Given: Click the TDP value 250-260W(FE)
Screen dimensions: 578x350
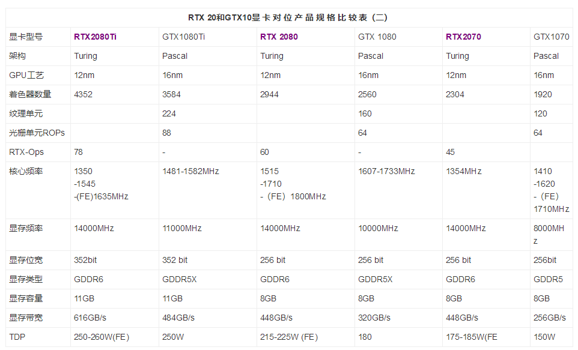Looking at the screenshot, I should [x=102, y=337].
